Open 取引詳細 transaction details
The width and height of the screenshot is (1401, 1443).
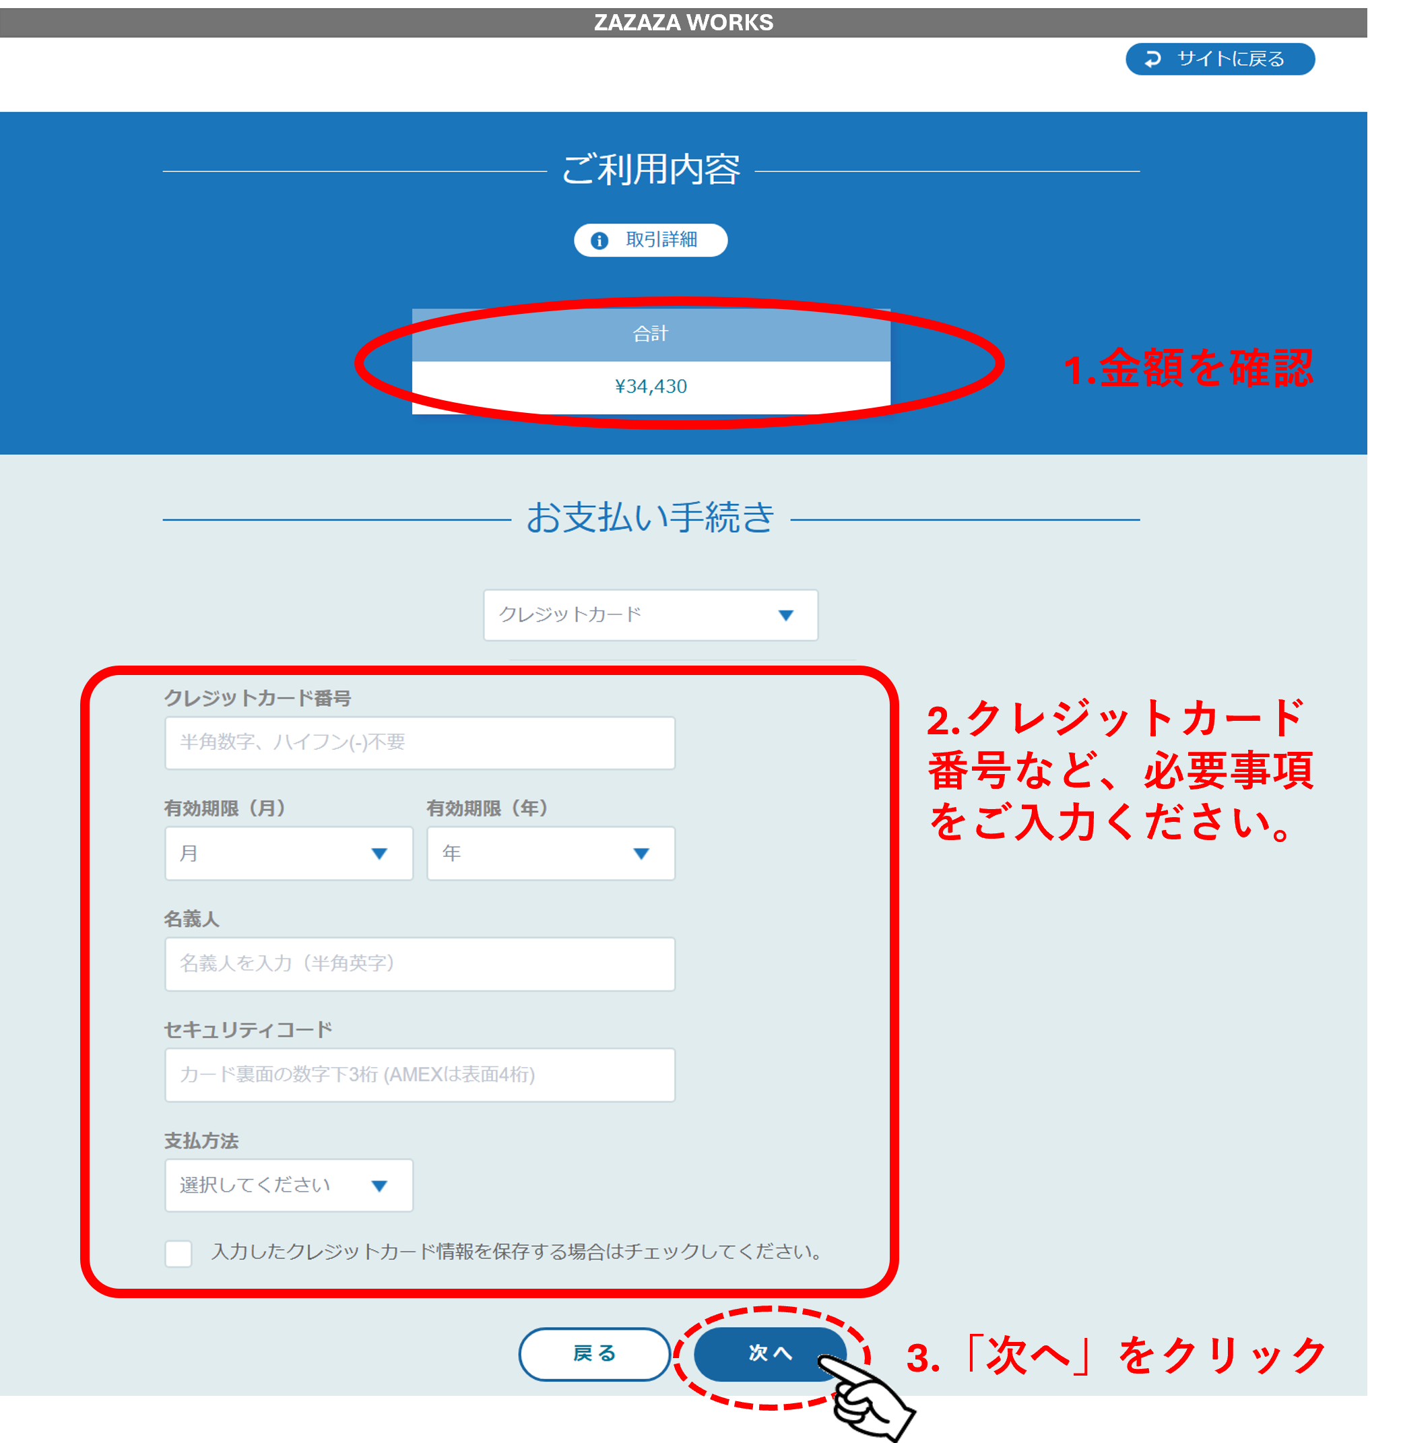[x=650, y=240]
